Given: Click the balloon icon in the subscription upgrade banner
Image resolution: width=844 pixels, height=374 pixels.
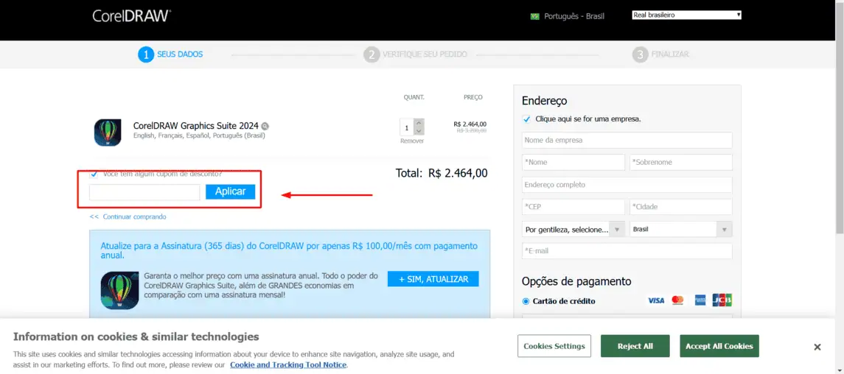Looking at the screenshot, I should click(119, 290).
